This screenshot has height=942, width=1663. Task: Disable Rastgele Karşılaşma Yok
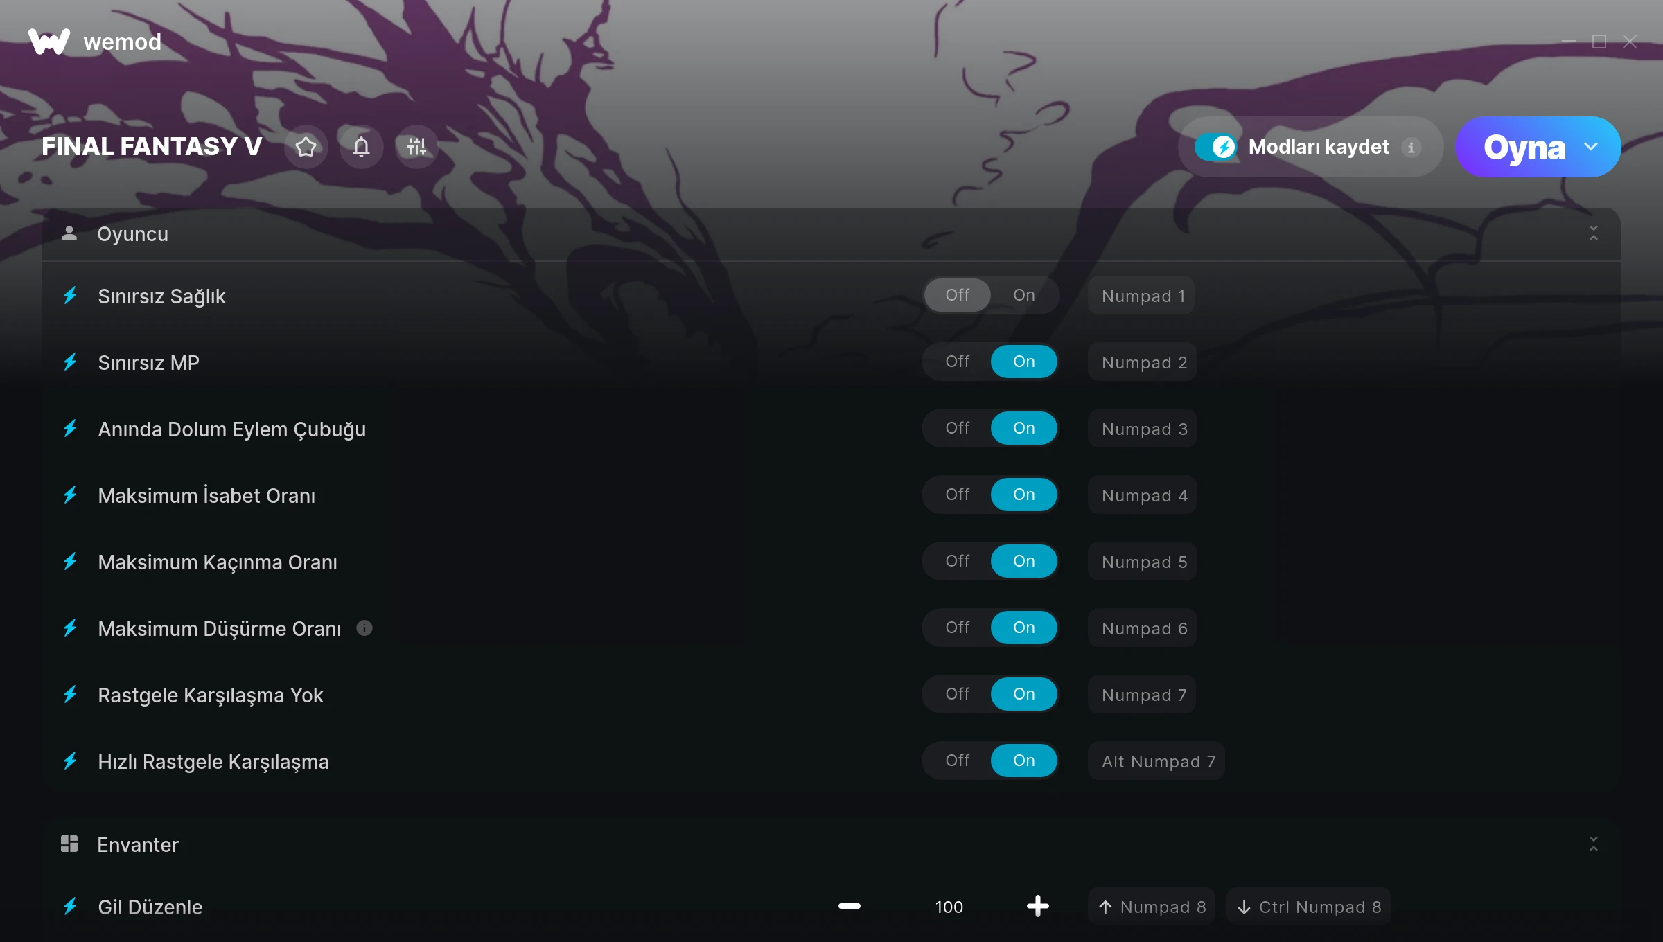coord(957,694)
